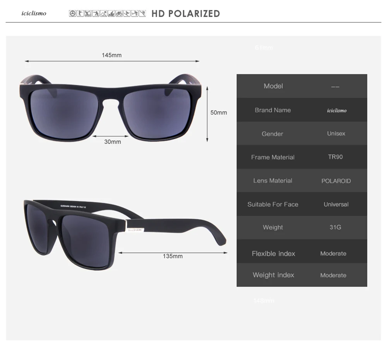Select the Lens Material POLAROID value
This screenshot has width=387, height=346.
(336, 181)
